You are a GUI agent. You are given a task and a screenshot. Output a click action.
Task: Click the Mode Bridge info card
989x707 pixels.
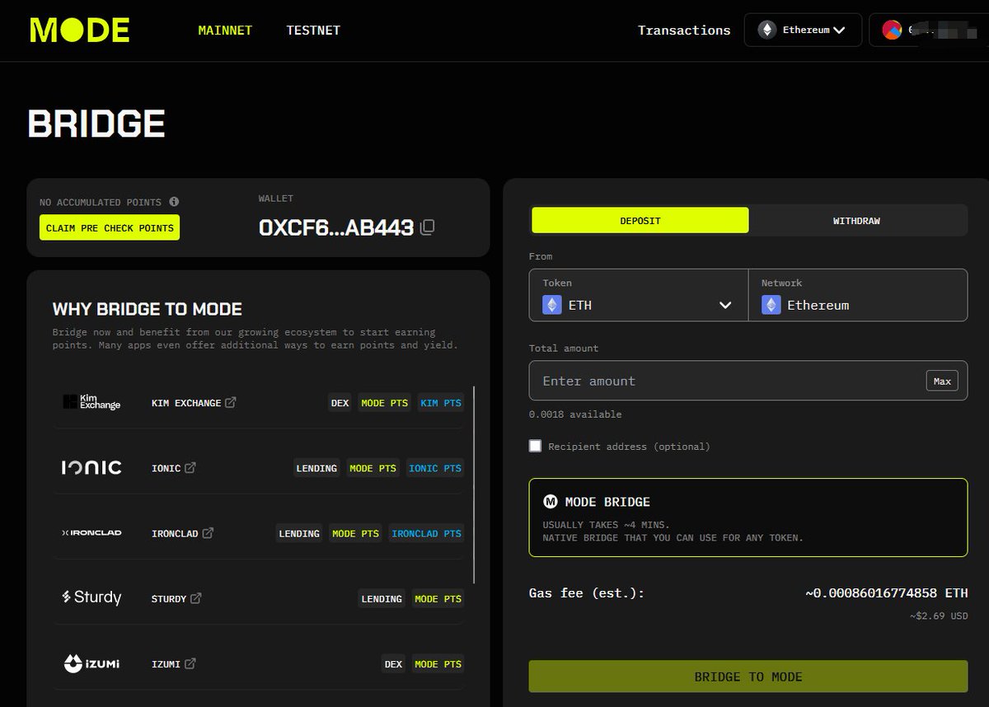pyautogui.click(x=748, y=517)
